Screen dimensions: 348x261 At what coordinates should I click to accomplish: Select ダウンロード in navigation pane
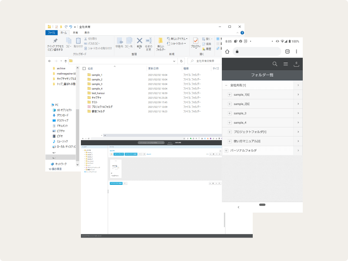[63, 115]
